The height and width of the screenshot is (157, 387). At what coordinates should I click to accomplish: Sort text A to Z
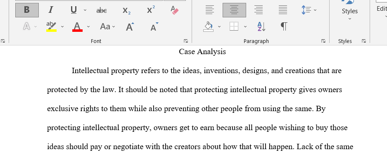pyautogui.click(x=261, y=26)
